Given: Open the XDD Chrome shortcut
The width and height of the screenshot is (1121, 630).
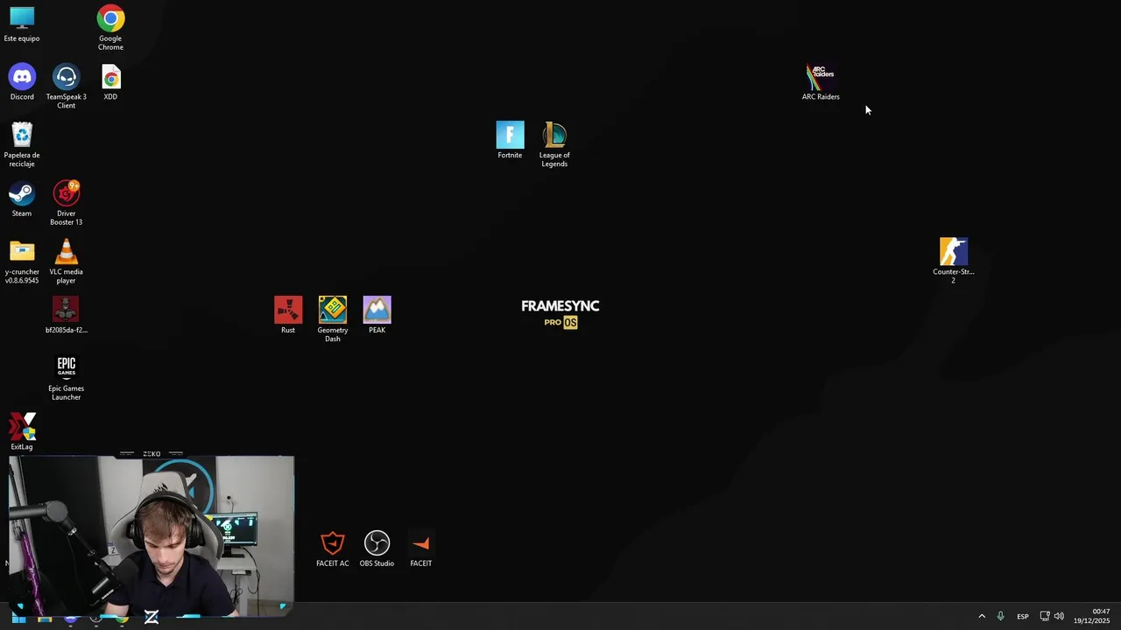Looking at the screenshot, I should pyautogui.click(x=110, y=82).
